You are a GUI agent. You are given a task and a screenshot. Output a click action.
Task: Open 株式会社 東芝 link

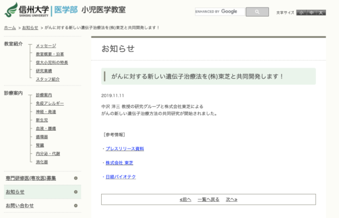pyautogui.click(x=120, y=163)
